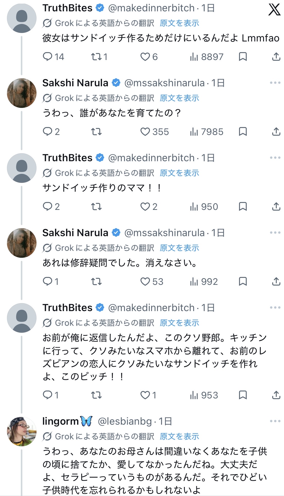Share the tweet with 953 views
Viewport: 284px width, 496px height.
pos(276,395)
